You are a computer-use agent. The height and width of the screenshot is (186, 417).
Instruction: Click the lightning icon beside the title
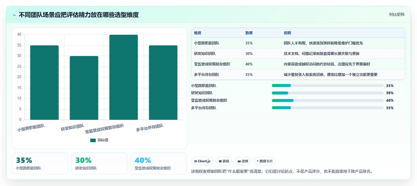(x=14, y=15)
